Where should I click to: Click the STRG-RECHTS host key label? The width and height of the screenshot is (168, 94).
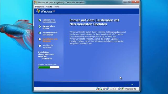[x=130, y=89]
